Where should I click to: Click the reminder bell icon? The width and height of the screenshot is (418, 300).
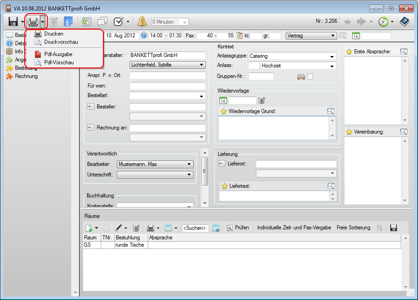point(142,21)
